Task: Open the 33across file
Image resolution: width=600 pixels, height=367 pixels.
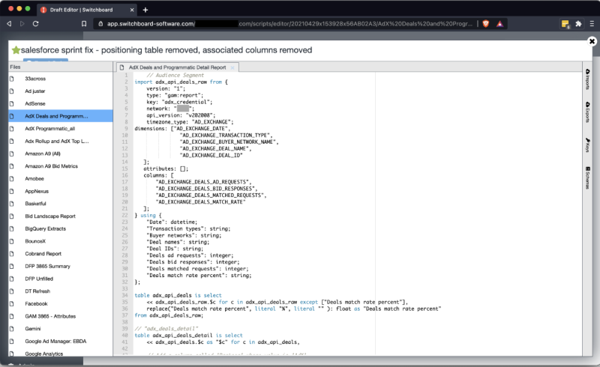Action: click(x=61, y=79)
